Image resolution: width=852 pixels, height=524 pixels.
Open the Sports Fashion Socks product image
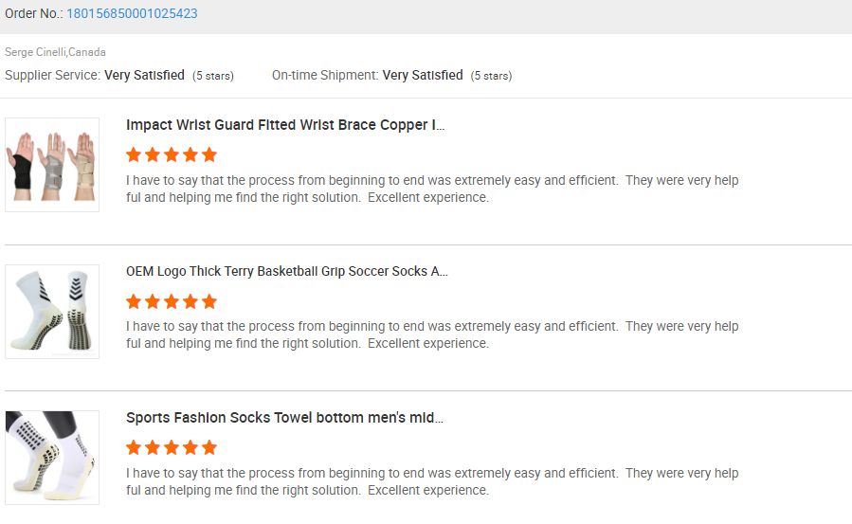pyautogui.click(x=52, y=458)
